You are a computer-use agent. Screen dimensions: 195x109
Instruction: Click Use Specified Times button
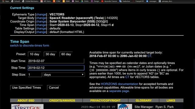(x=27, y=88)
